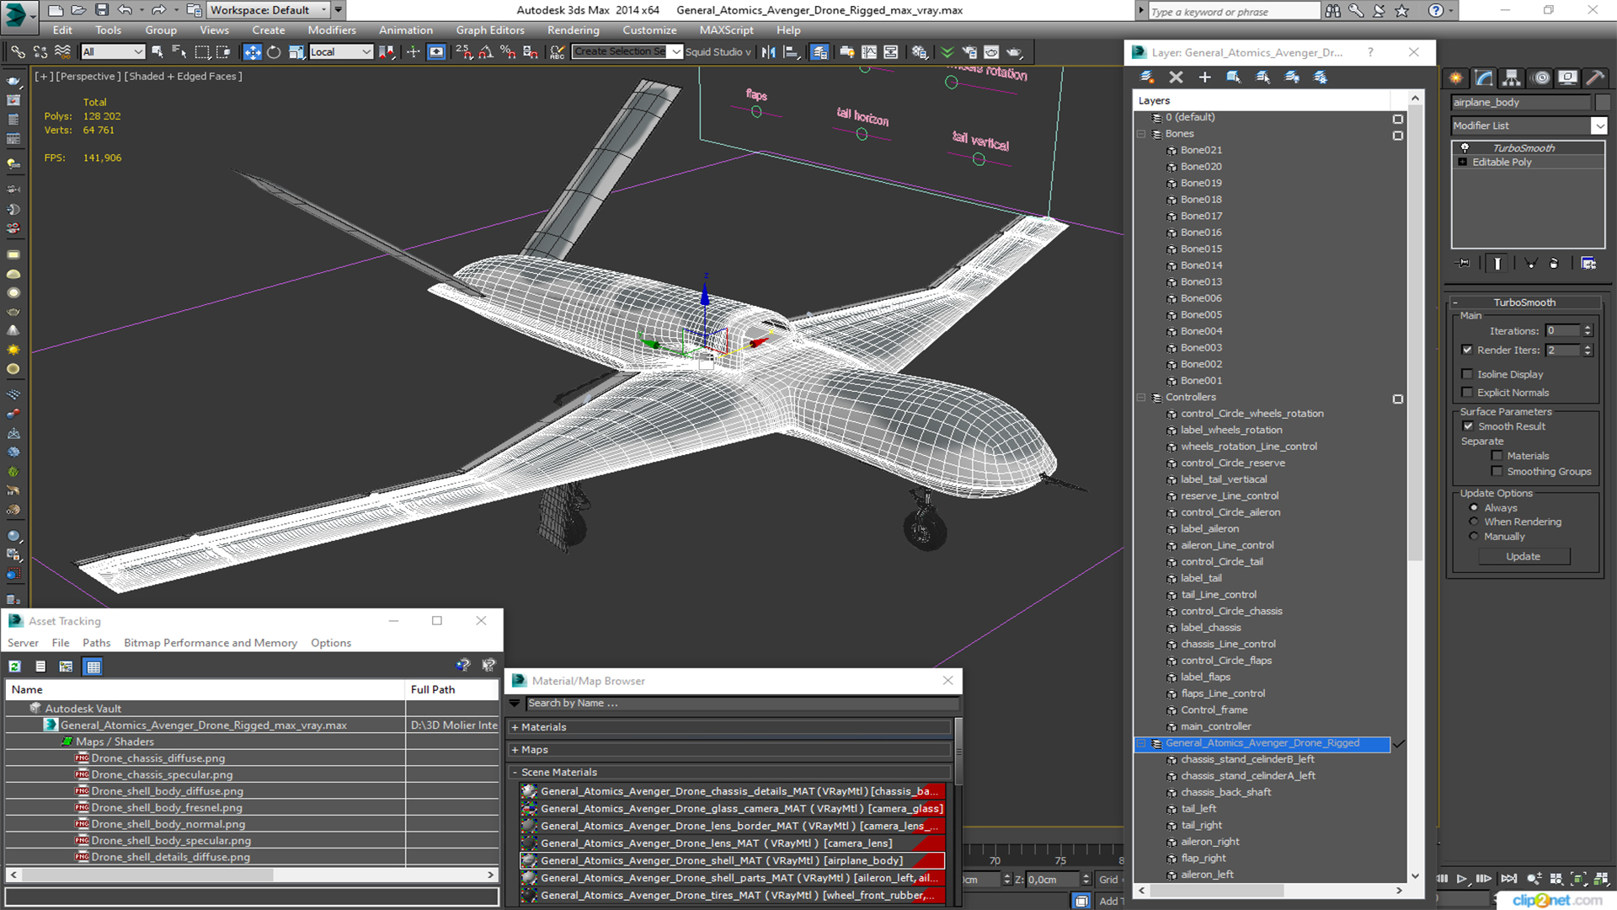Click the Render Production teapot icon
This screenshot has width=1617, height=910.
point(1014,52)
